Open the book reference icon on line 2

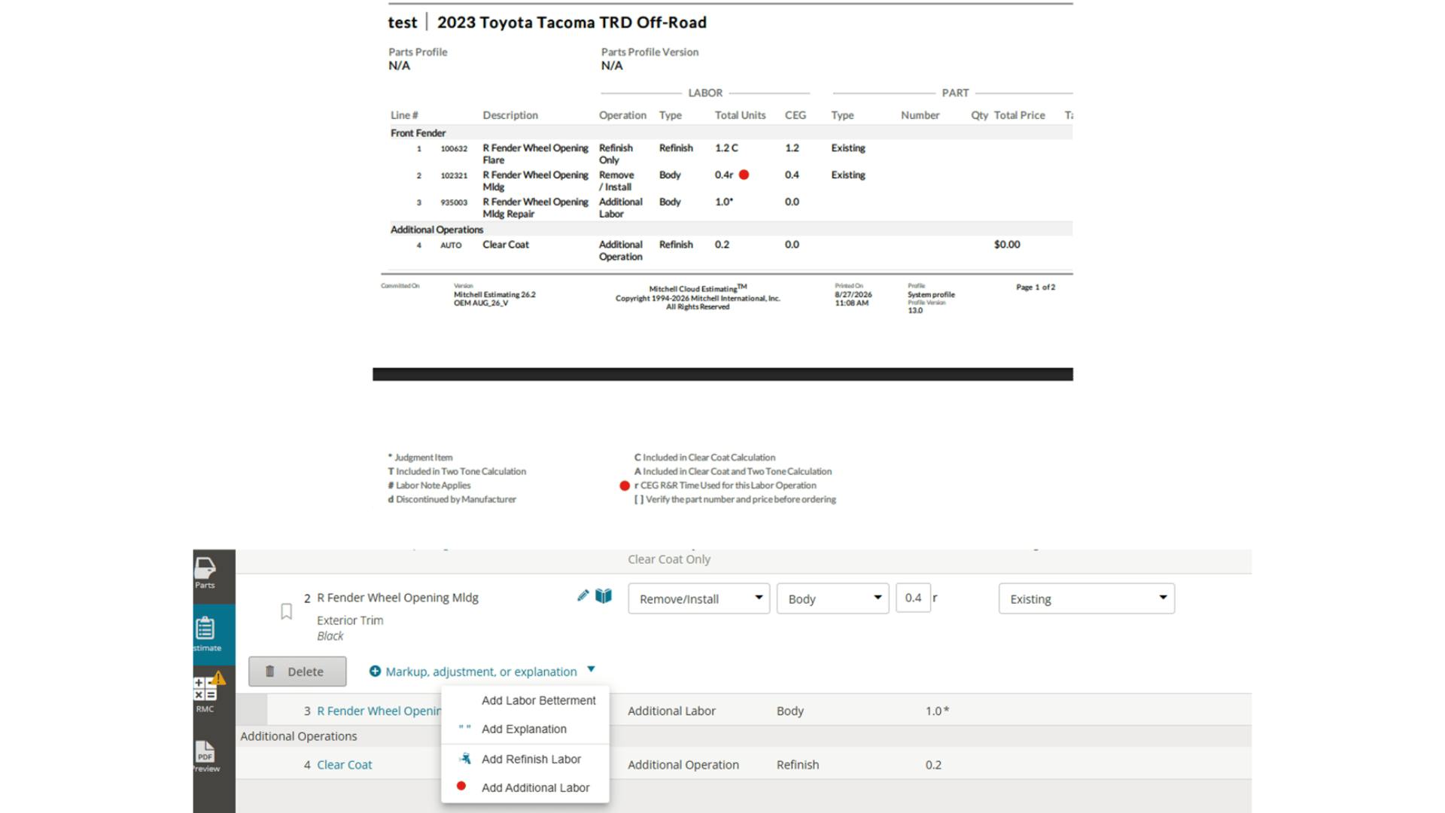[x=603, y=596]
